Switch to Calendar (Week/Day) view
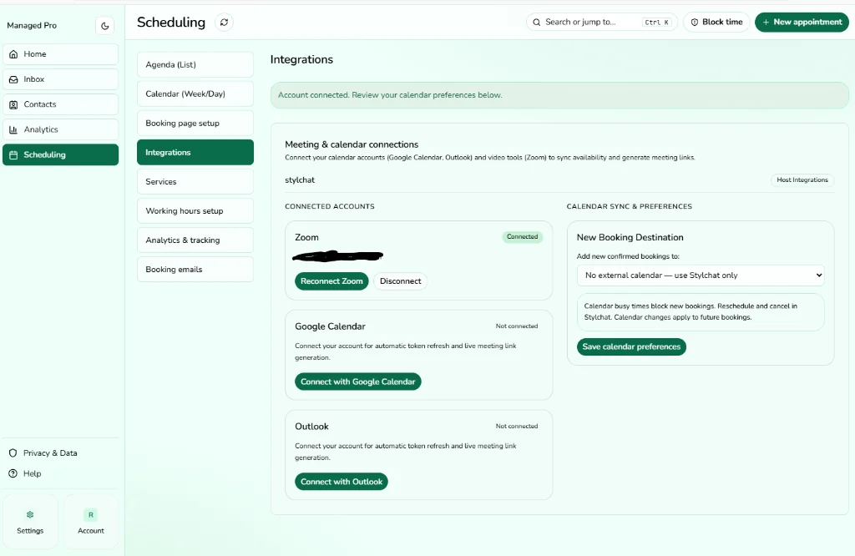Viewport: 855px width, 556px height. [195, 94]
